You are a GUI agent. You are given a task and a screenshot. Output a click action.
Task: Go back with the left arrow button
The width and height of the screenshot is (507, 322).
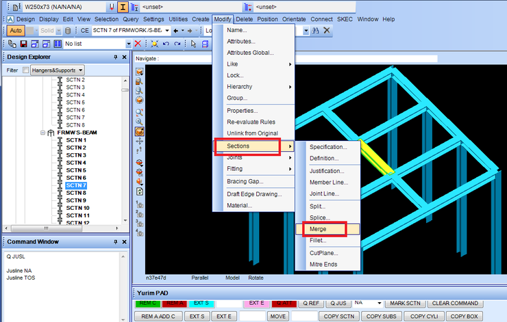(176, 31)
